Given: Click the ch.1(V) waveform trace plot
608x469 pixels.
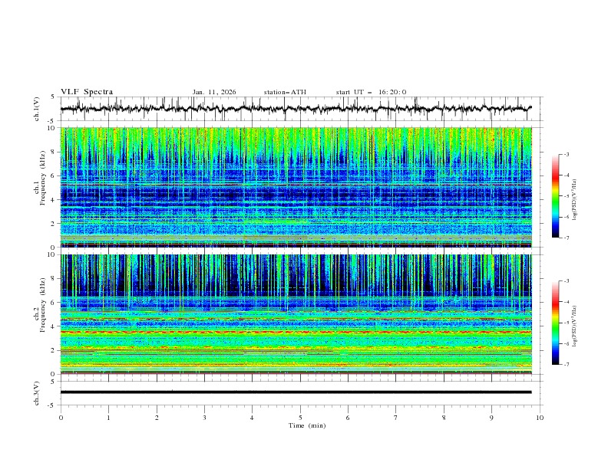Looking at the screenshot, I should pos(296,109).
